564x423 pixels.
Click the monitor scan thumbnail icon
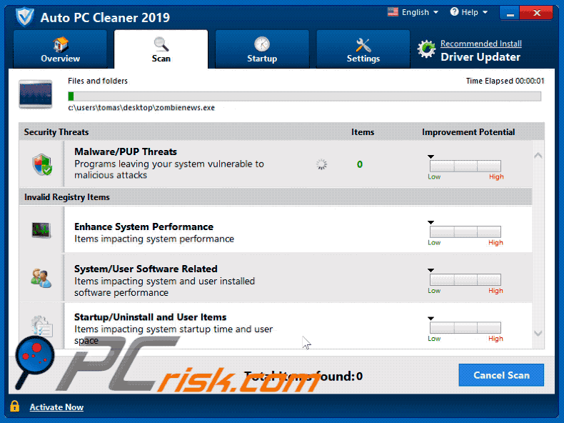pyautogui.click(x=36, y=94)
